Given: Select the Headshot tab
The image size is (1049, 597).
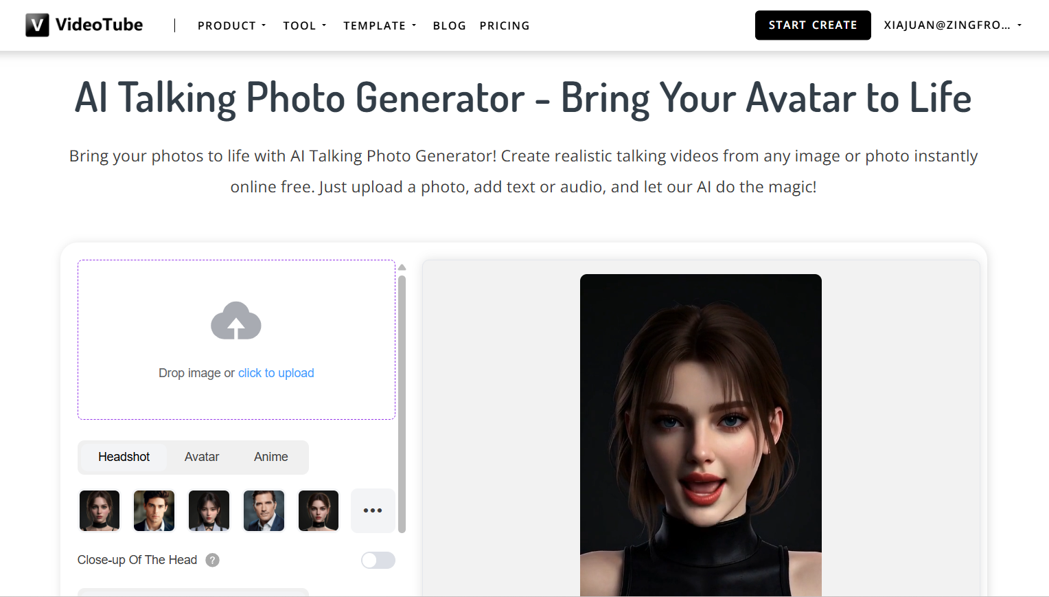Looking at the screenshot, I should point(124,457).
